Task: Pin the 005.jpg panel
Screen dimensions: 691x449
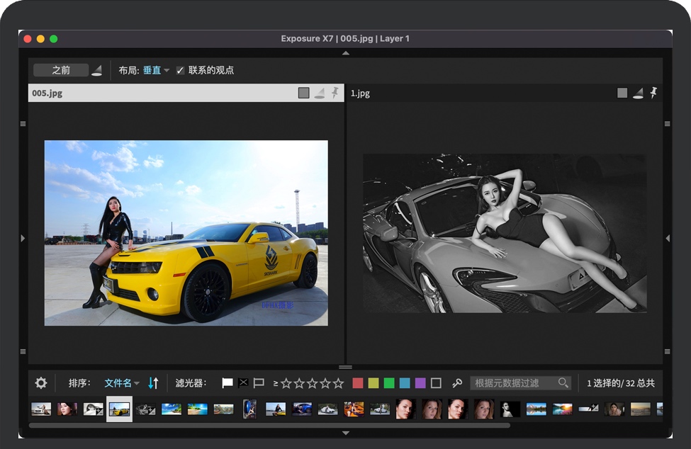Action: (335, 93)
